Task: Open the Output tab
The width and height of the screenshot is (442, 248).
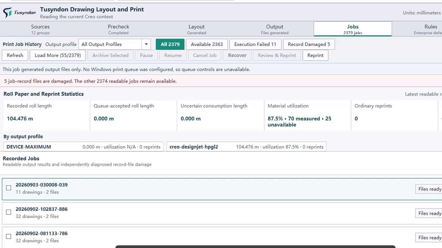Action: point(275,29)
